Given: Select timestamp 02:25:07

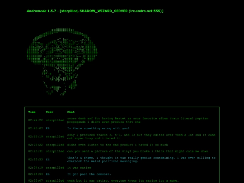Looking at the screenshot, I should (36, 181).
